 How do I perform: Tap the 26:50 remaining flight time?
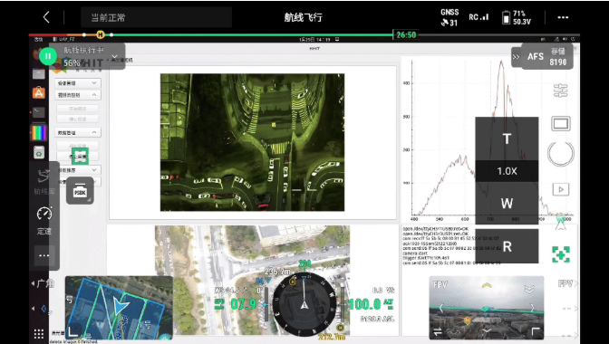[x=406, y=35]
